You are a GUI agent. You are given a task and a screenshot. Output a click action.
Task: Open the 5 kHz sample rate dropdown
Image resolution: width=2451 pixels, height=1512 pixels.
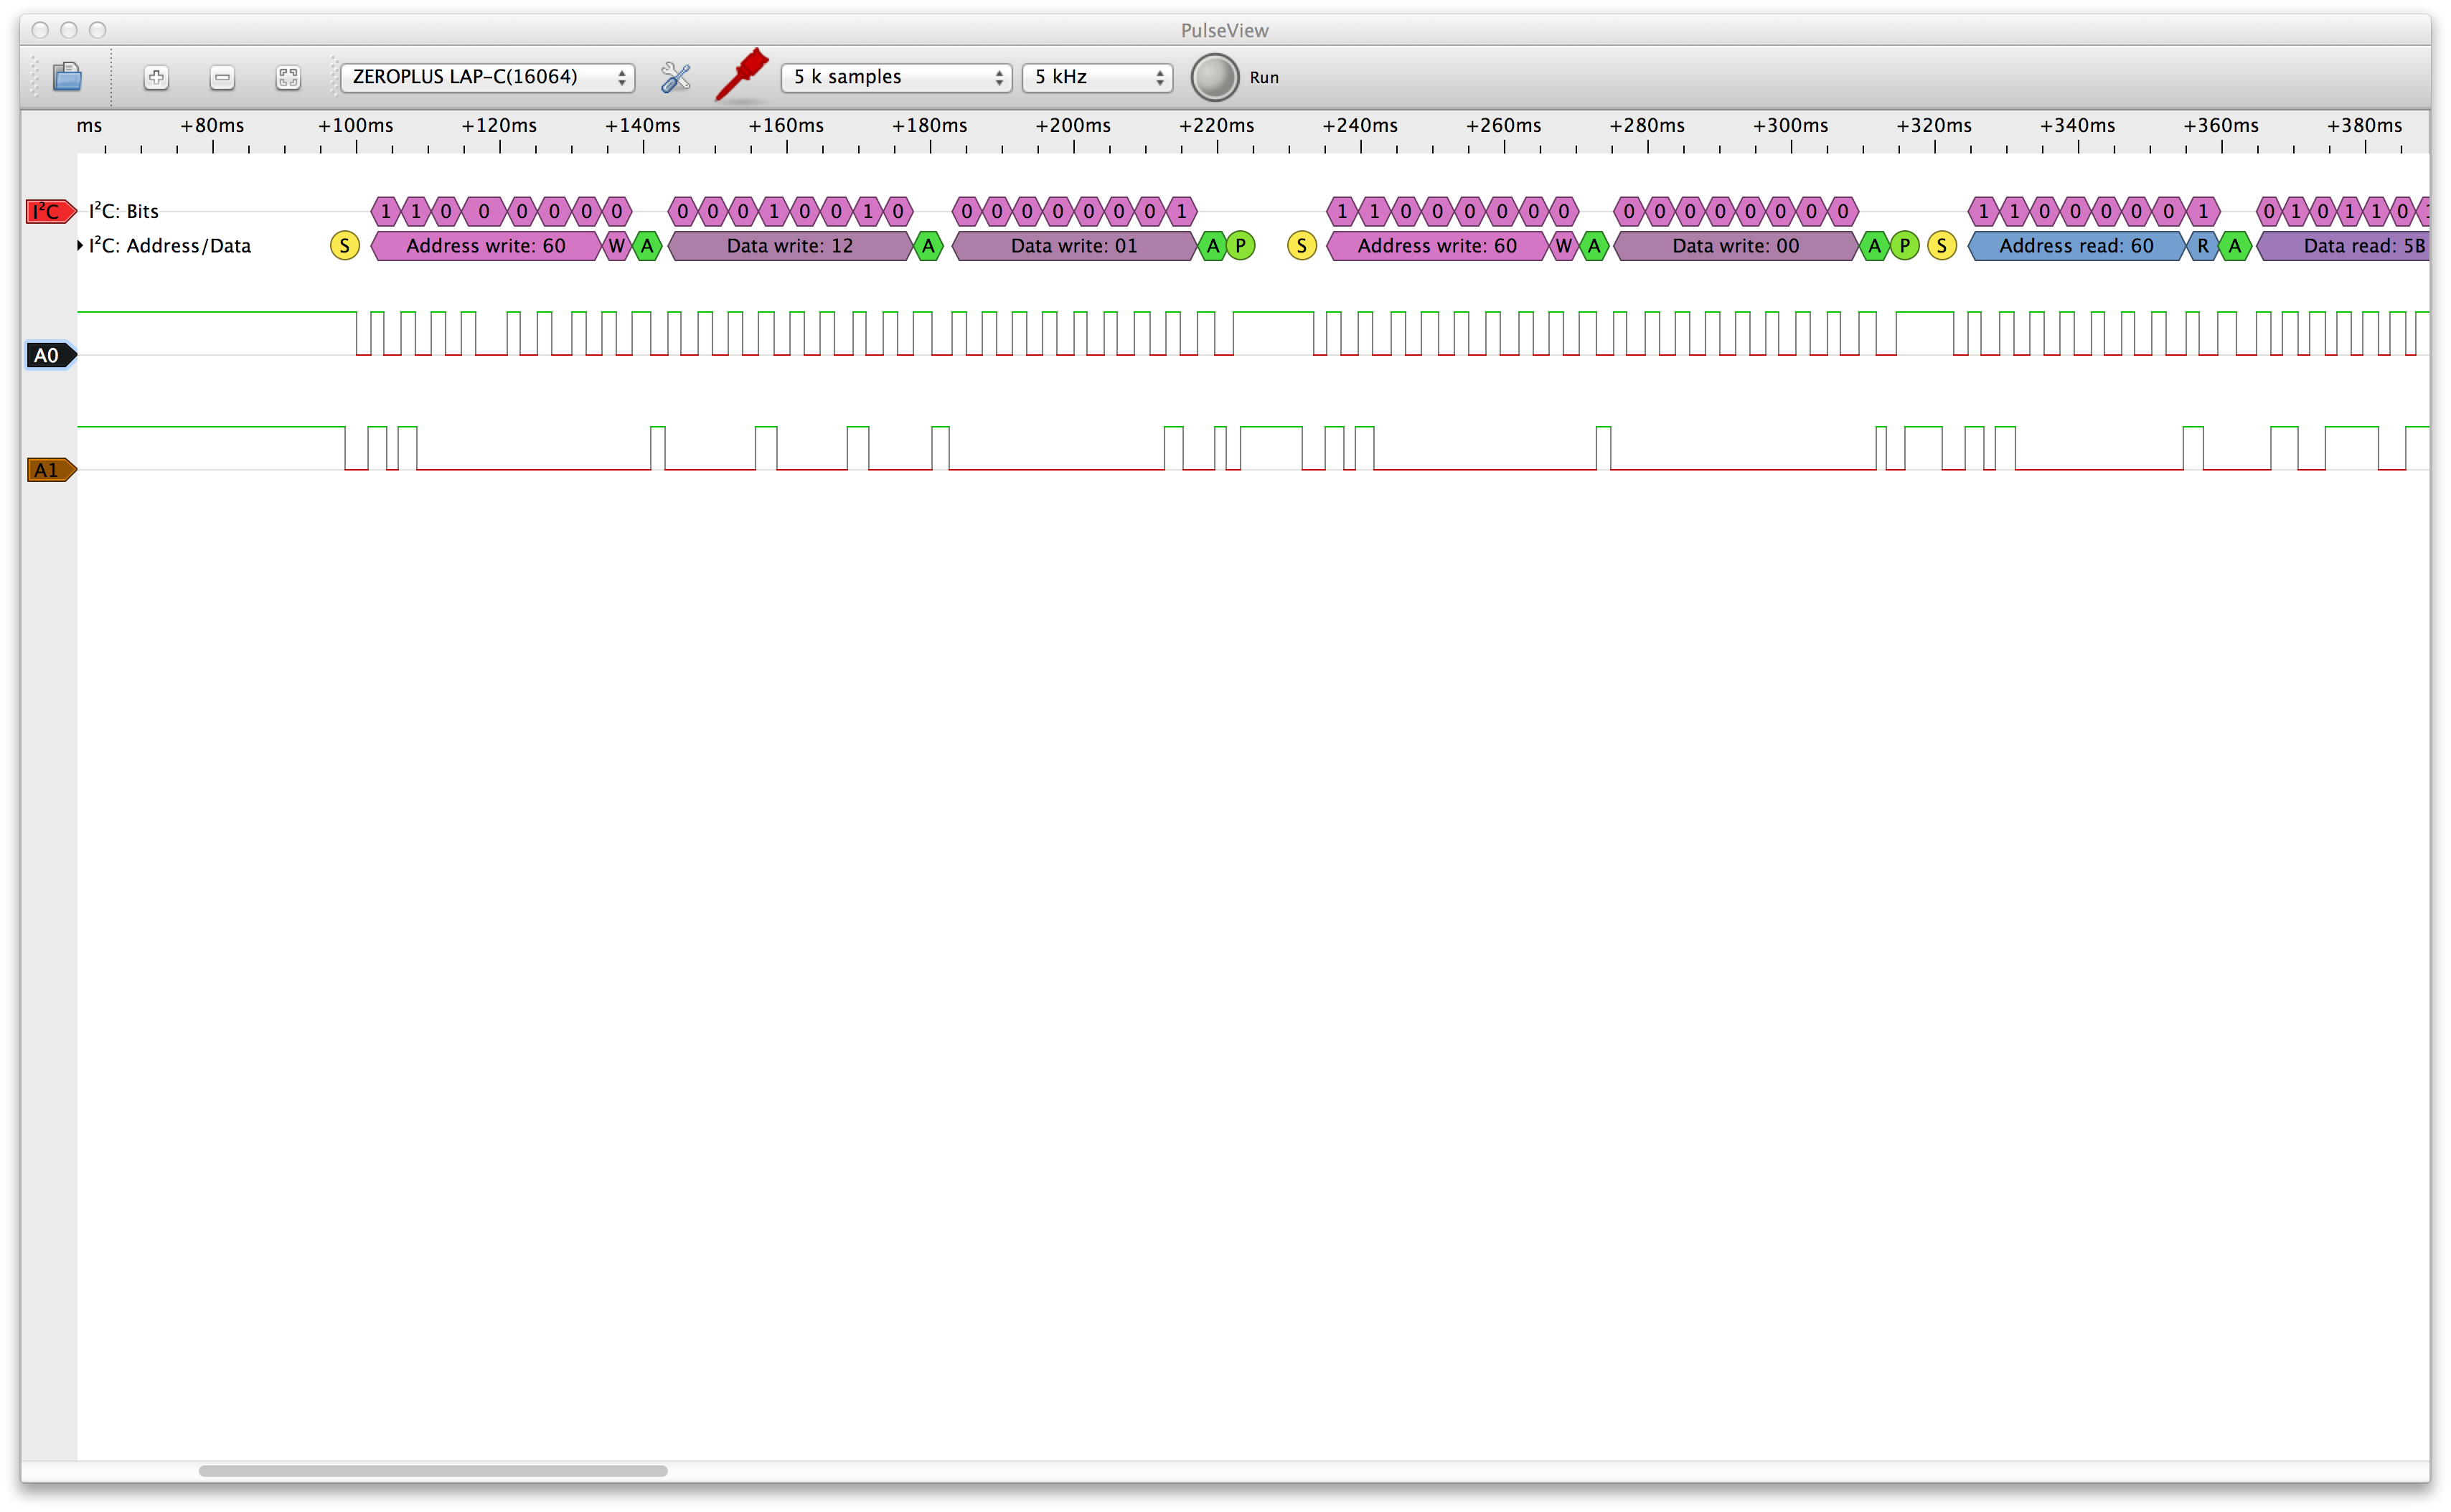tap(1096, 77)
